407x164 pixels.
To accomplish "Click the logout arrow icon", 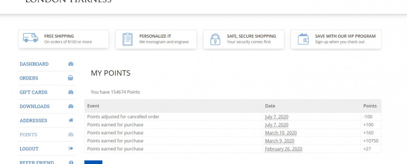I will pyautogui.click(x=70, y=148).
